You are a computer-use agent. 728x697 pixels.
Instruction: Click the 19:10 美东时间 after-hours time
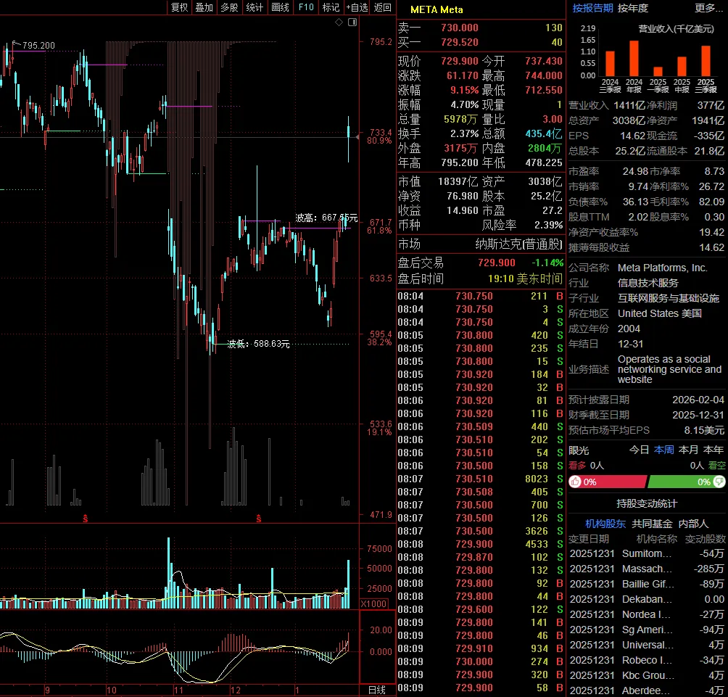pyautogui.click(x=525, y=279)
